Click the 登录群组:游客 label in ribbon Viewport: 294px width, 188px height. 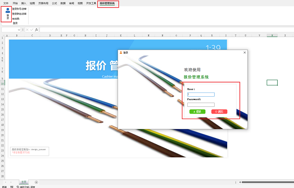19,14
